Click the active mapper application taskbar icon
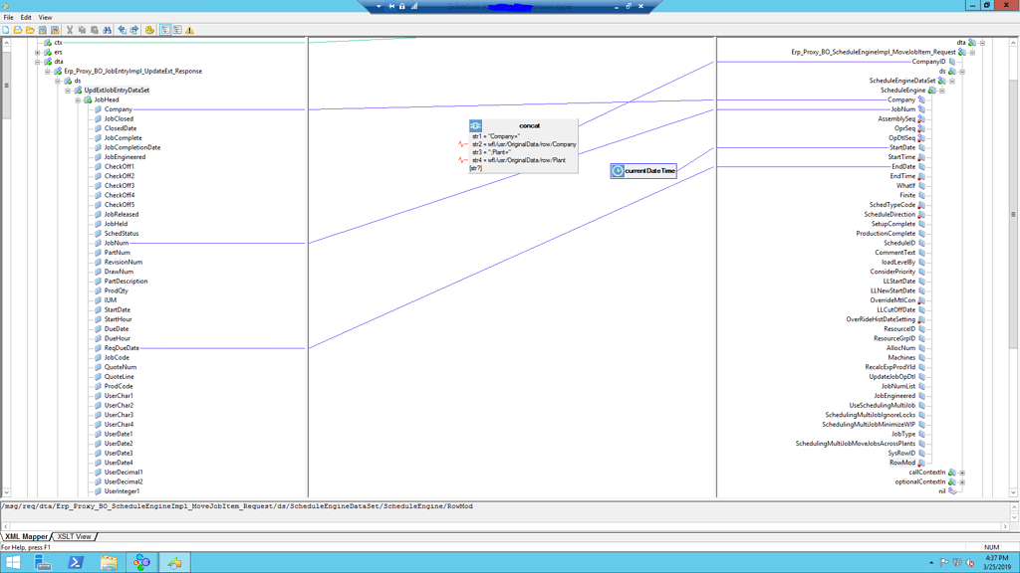Screen dimensions: 1020x573 175,563
